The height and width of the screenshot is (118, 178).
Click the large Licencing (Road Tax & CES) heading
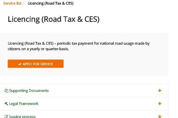54,19
